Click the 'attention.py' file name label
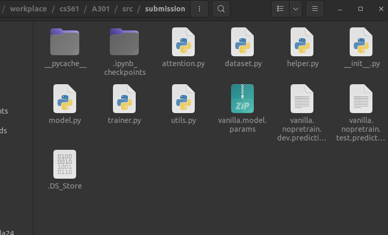This screenshot has height=235, width=388. (x=183, y=64)
